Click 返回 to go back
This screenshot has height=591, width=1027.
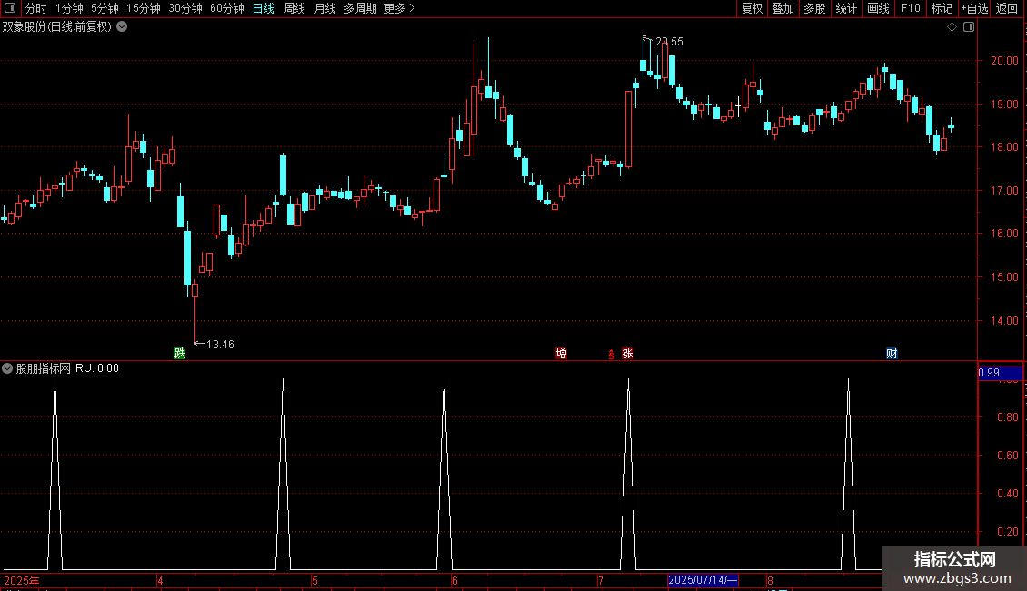pyautogui.click(x=1007, y=8)
